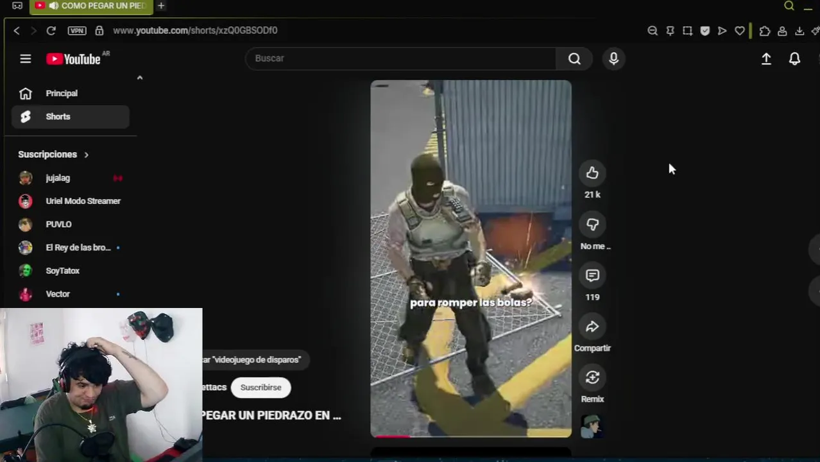Click the snapshot icon in address bar
The height and width of the screenshot is (462, 820).
[687, 30]
